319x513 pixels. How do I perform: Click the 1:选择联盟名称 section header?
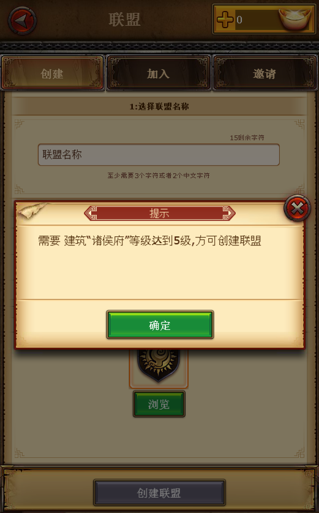pos(159,107)
